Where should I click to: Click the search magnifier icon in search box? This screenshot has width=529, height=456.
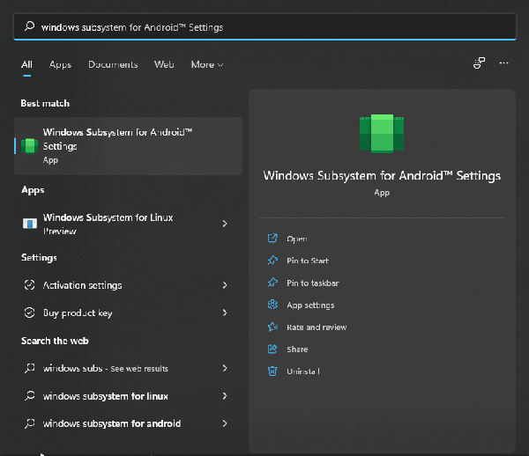click(29, 26)
